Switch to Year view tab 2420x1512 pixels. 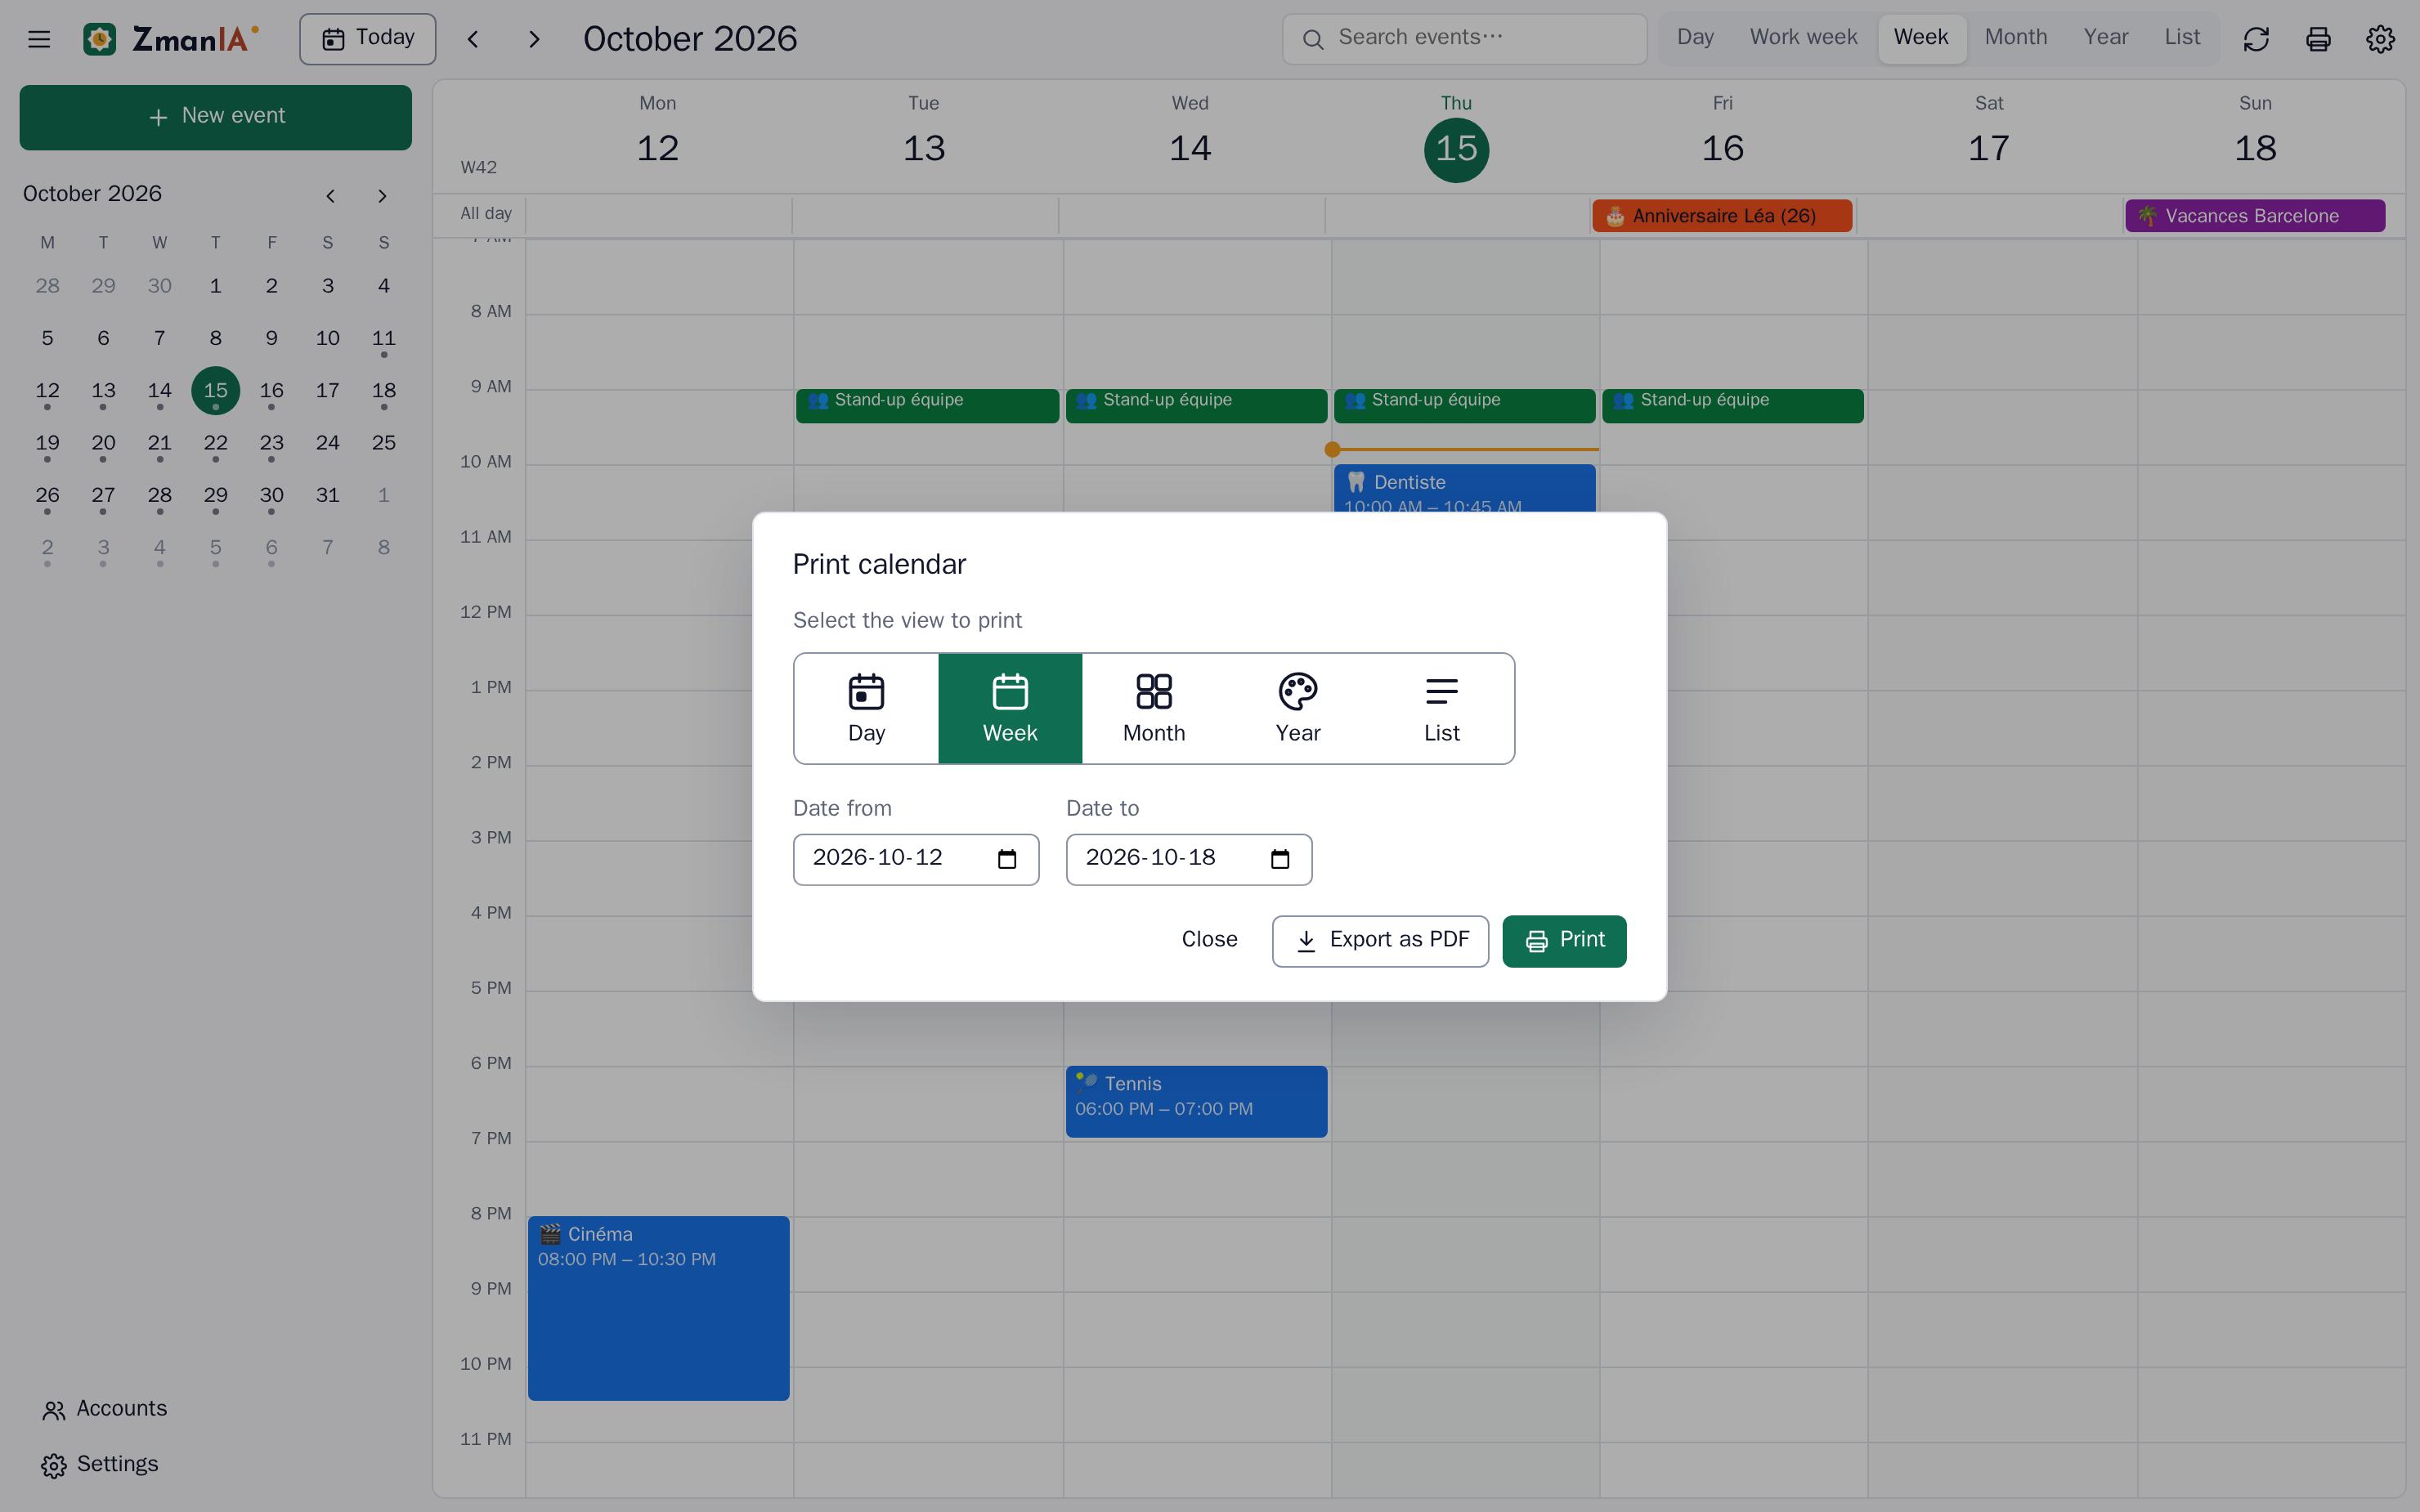2105,38
